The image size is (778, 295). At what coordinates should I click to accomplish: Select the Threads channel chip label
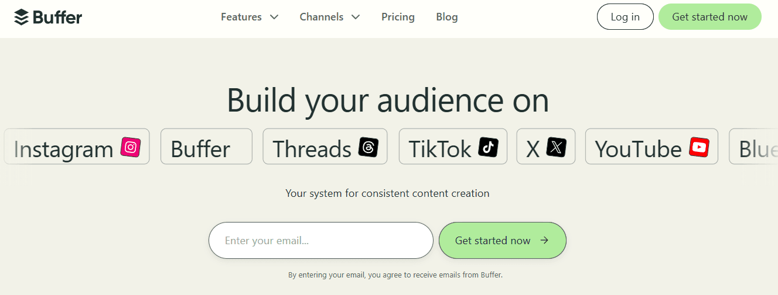[x=312, y=150]
